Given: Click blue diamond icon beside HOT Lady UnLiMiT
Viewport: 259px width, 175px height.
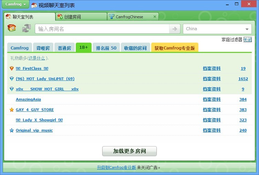Looking at the screenshot, I should [x=12, y=79].
